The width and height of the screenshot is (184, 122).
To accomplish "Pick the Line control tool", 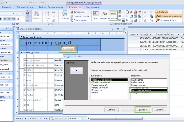I will pyautogui.click(x=123, y=12).
